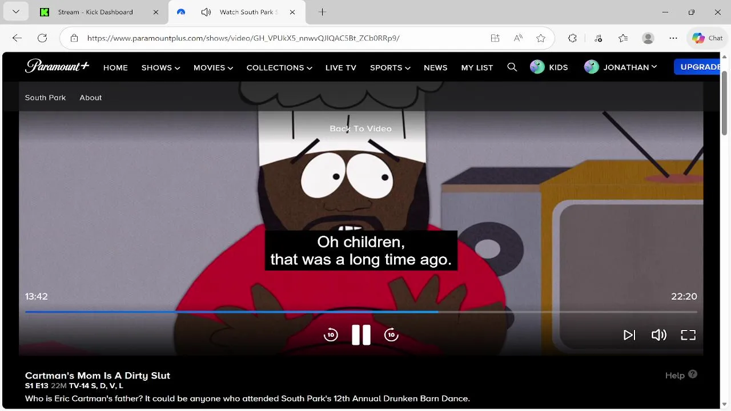Open LIVE TV page
The image size is (731, 411).
(x=341, y=67)
